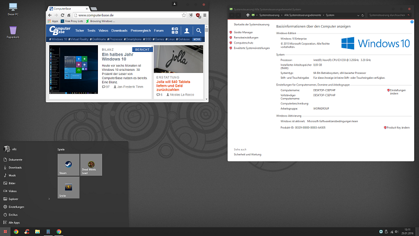This screenshot has height=236, width=419.
Task: Open the Ticker menu on ComputerBase
Action: (x=80, y=30)
